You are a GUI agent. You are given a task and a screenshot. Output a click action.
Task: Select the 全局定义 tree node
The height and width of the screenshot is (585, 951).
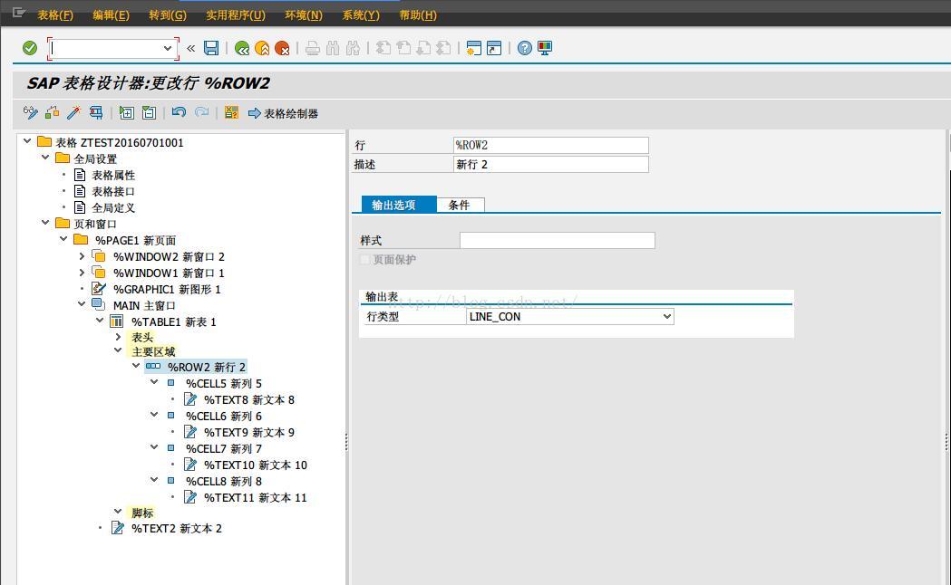(x=113, y=207)
